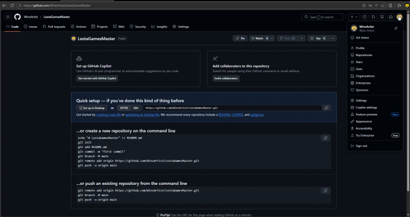410x217 pixels.
Task: Select the SSH protocol option
Action: click(136, 108)
